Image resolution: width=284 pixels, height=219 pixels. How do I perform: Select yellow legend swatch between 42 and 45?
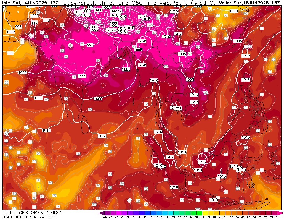pyautogui.click(x=205, y=213)
